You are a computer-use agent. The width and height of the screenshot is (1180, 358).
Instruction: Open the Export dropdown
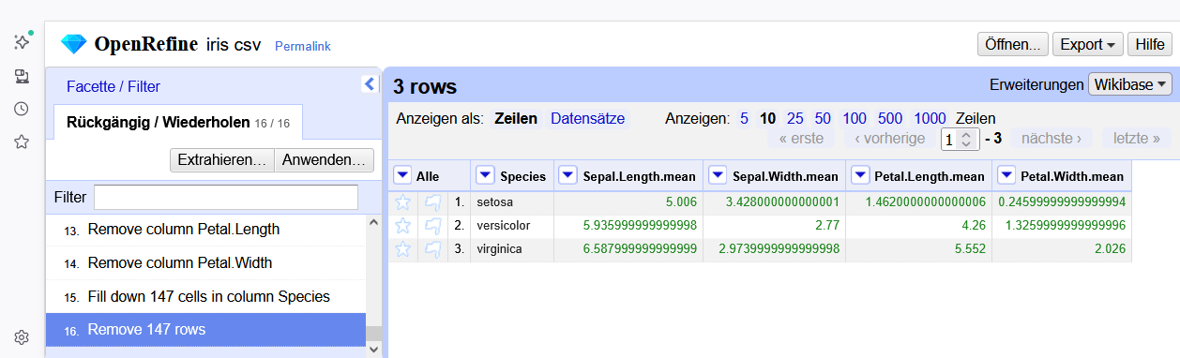(1088, 44)
